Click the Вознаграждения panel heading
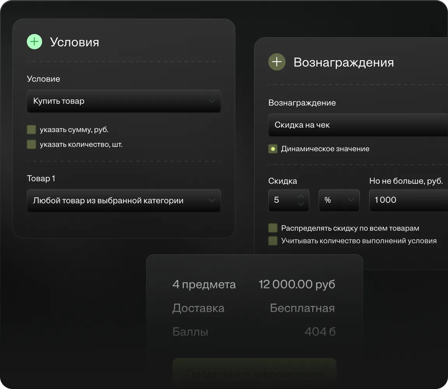448x389 pixels. [x=343, y=63]
